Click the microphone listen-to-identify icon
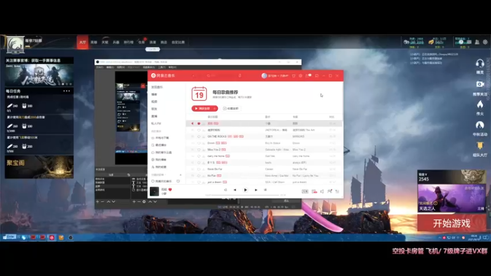The height and width of the screenshot is (276, 491). pyautogui.click(x=239, y=75)
